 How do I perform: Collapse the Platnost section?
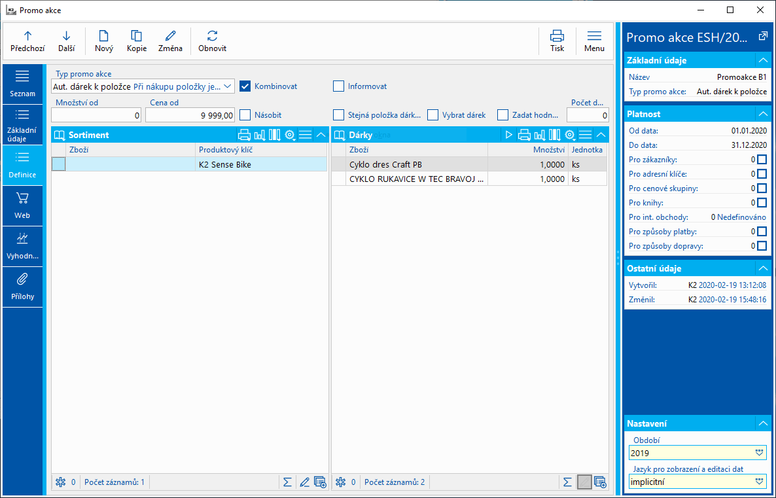[x=763, y=114]
